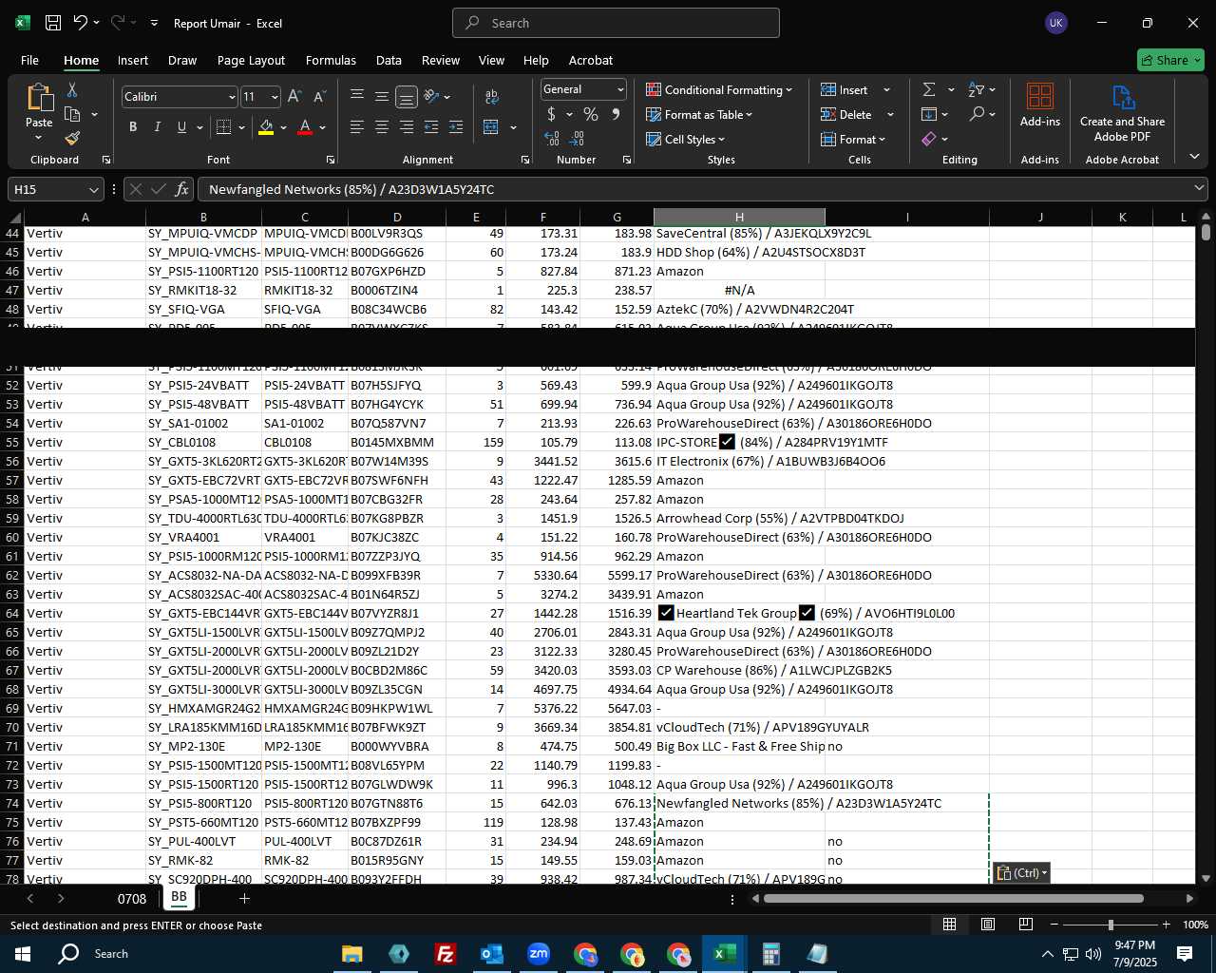The width and height of the screenshot is (1216, 973).
Task: Switch to Page Break Preview icon
Action: 1026,925
